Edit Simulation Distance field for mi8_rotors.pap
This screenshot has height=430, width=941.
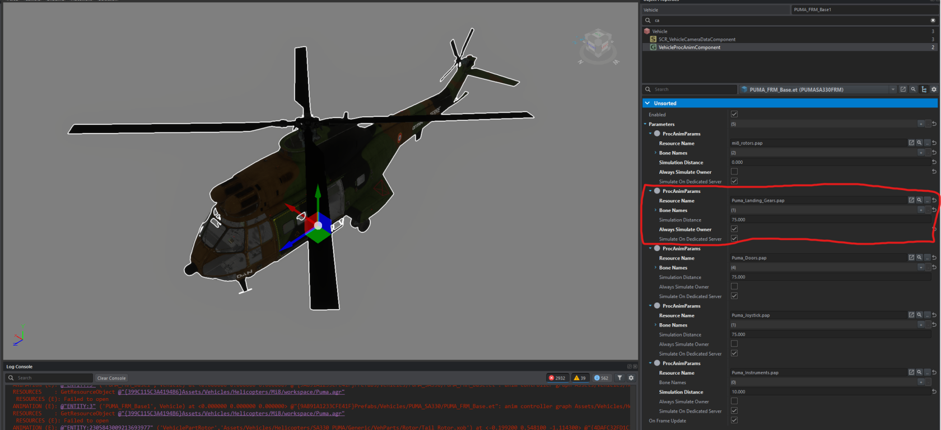[830, 162]
